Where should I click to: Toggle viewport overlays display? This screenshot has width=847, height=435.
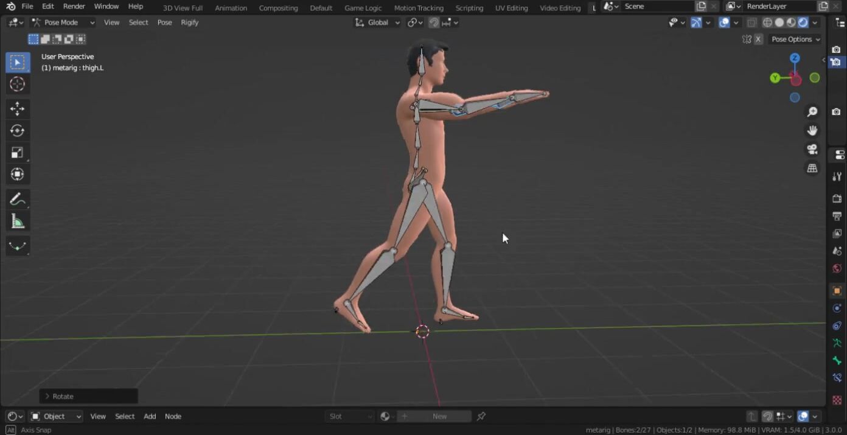[x=724, y=23]
